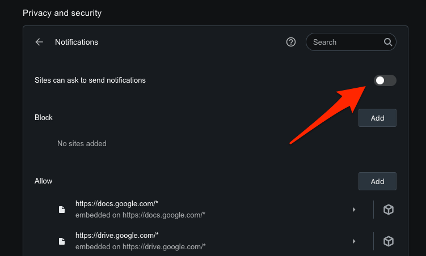The image size is (426, 256).
Task: Click the "No sites added" text
Action: (82, 144)
